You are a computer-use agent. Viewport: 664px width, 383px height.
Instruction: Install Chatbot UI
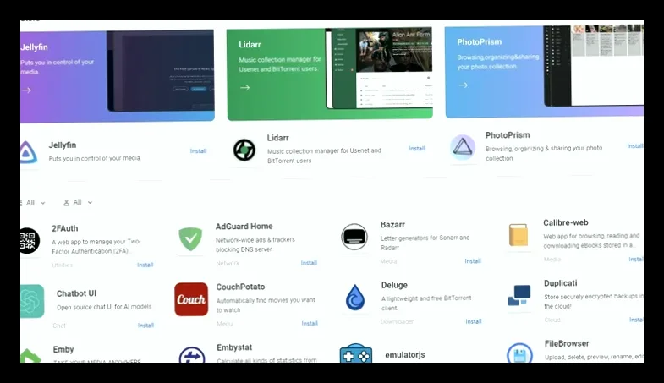pos(145,326)
